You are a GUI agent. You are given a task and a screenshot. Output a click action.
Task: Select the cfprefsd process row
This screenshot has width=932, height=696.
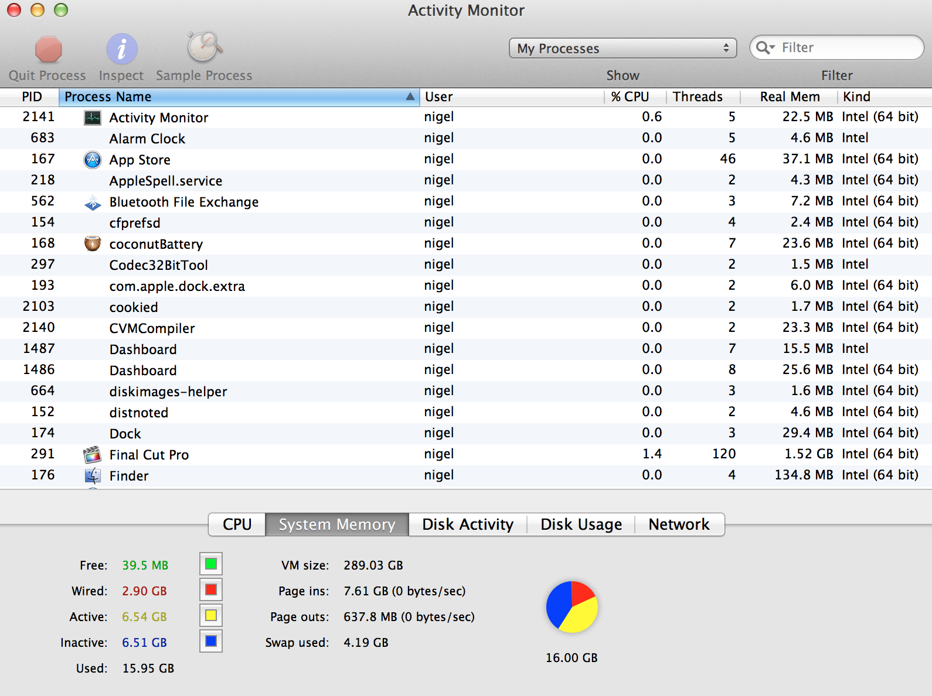[466, 223]
